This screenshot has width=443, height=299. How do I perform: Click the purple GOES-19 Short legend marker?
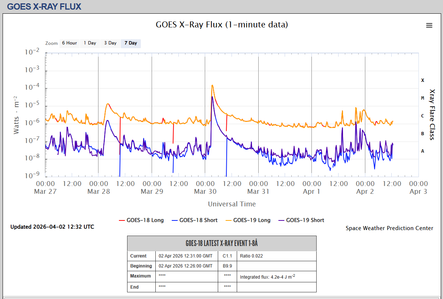[281, 220]
